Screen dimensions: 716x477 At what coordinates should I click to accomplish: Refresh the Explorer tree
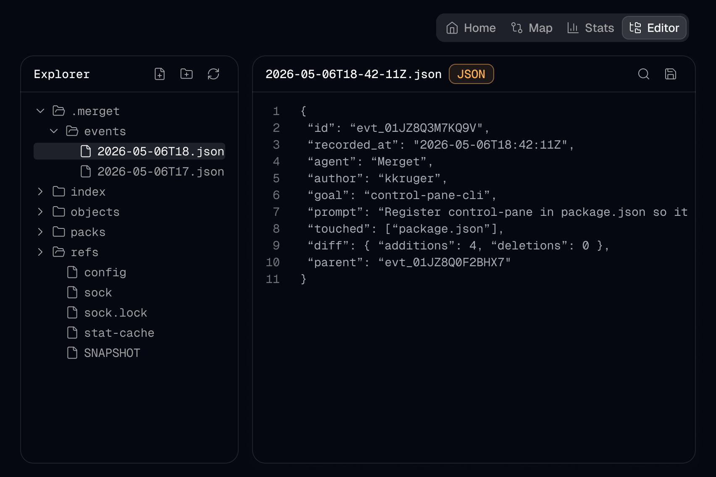point(213,74)
